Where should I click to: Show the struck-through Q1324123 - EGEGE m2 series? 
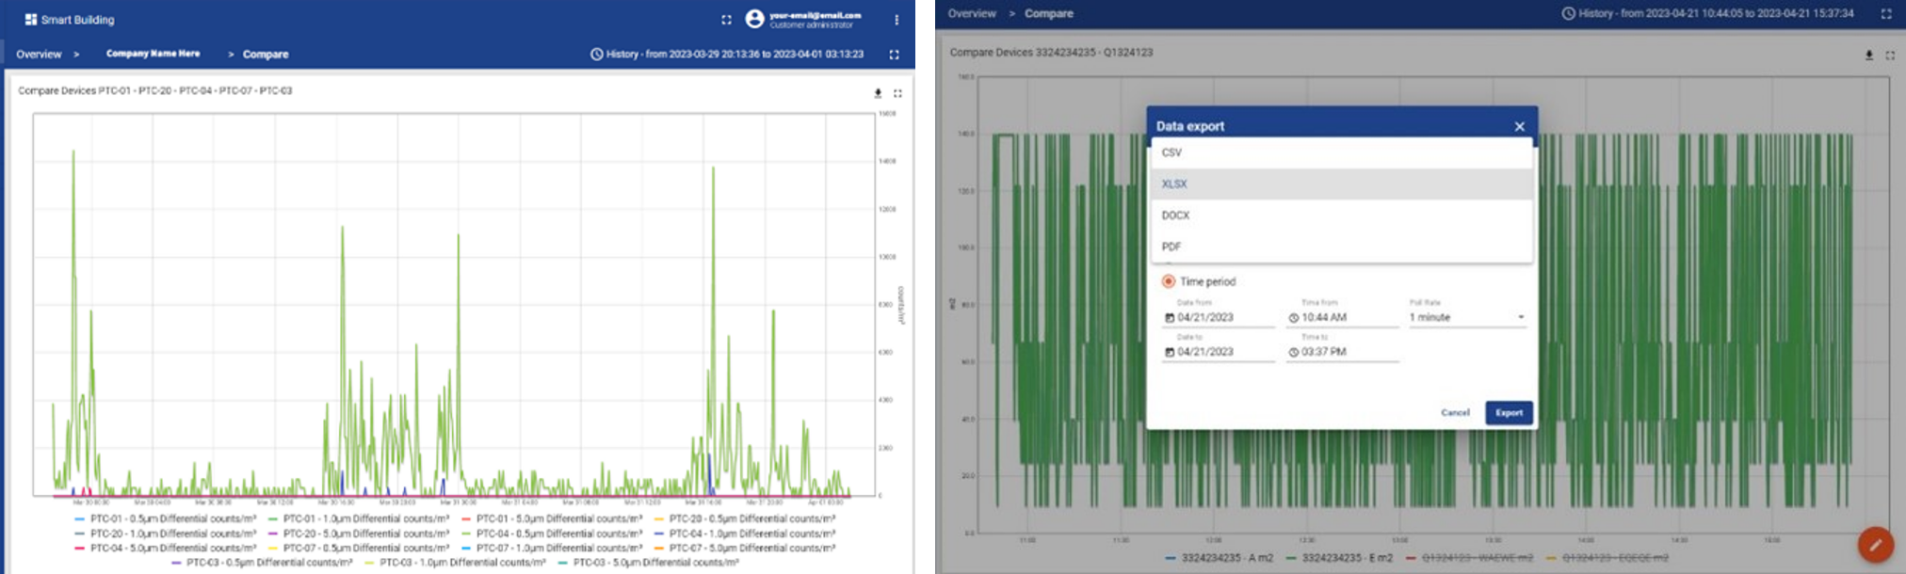click(x=1607, y=558)
